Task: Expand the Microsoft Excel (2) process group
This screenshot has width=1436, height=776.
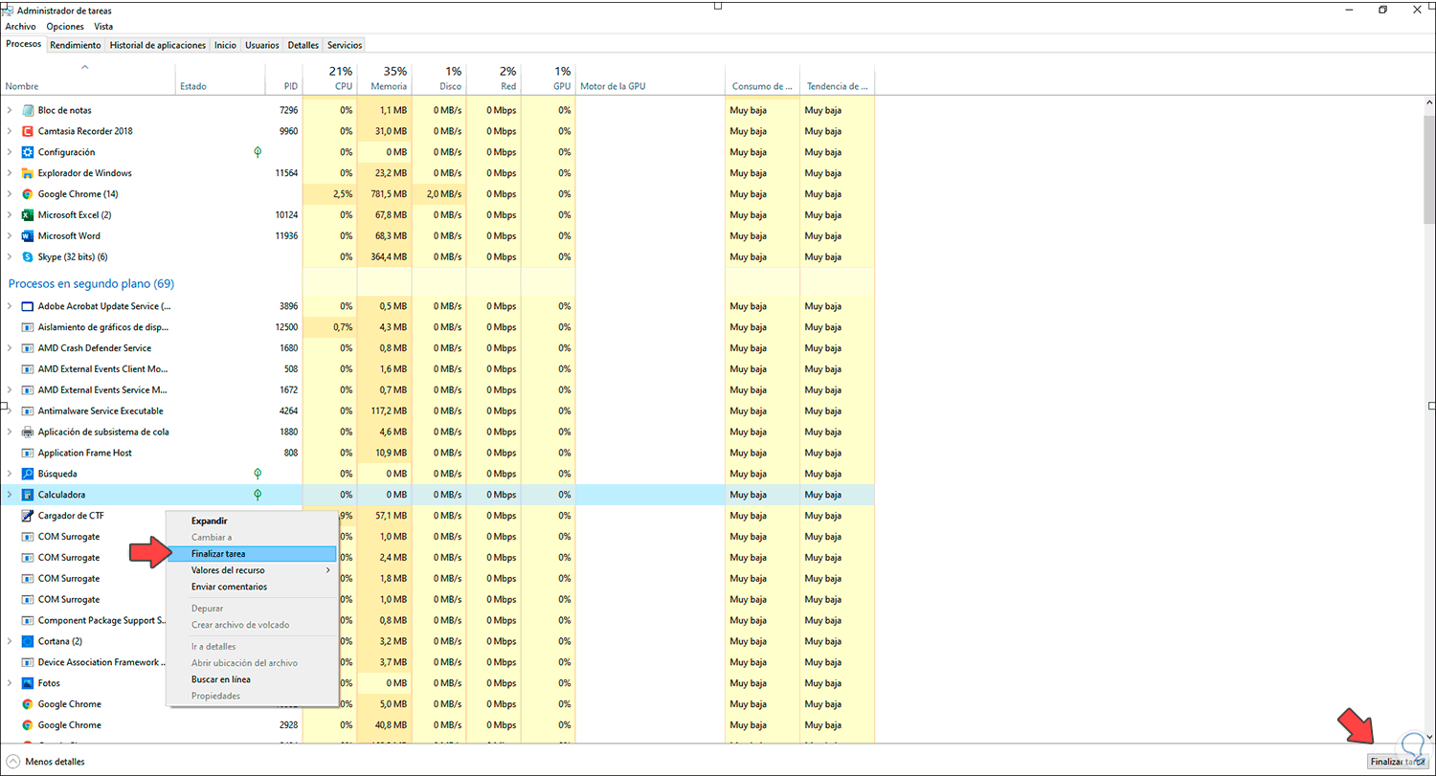Action: click(x=10, y=215)
